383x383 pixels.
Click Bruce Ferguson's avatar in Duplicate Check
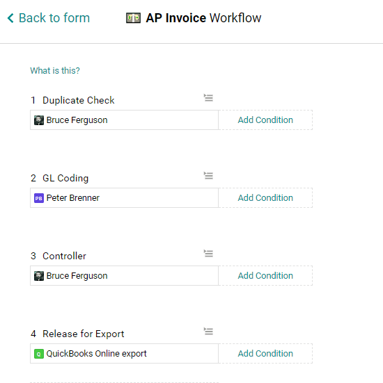[x=39, y=120]
